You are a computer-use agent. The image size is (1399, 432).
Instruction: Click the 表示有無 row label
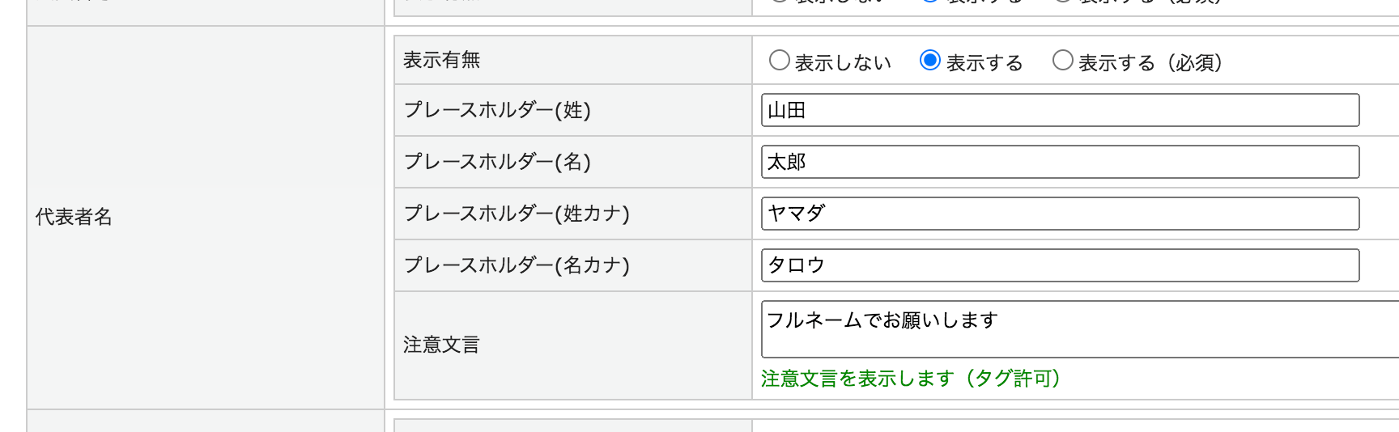point(442,61)
